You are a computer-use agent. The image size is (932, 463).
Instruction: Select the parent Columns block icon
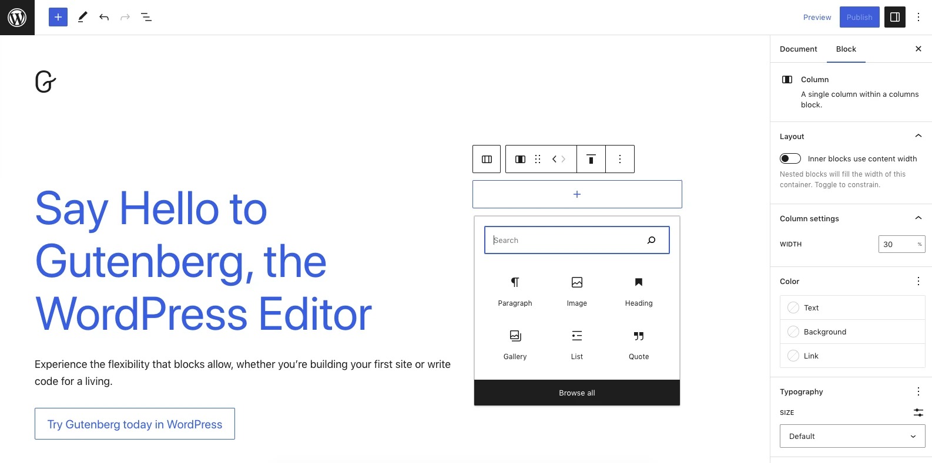pos(487,159)
